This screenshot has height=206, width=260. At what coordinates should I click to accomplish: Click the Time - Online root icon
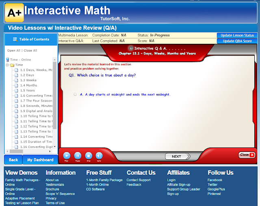click(7, 60)
